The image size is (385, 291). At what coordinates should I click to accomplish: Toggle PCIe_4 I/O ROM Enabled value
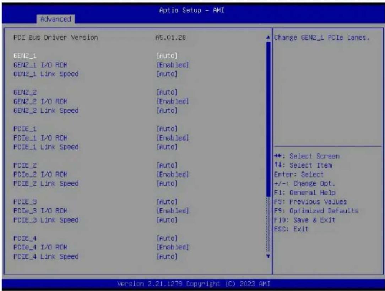click(x=173, y=247)
